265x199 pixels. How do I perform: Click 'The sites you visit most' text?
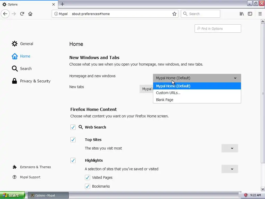tap(103, 148)
